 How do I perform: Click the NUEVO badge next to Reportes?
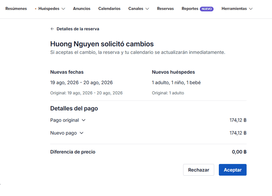point(206,9)
